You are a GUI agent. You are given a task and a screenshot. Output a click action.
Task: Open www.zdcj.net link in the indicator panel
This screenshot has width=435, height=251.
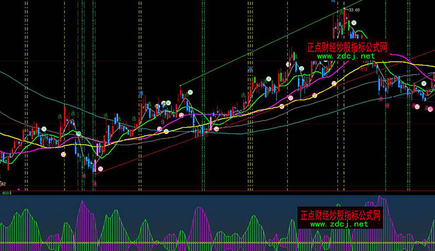coord(339,224)
